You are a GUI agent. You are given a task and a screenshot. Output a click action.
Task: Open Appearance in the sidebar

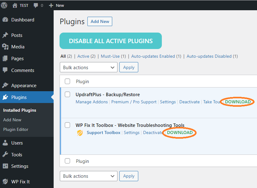[24, 86]
